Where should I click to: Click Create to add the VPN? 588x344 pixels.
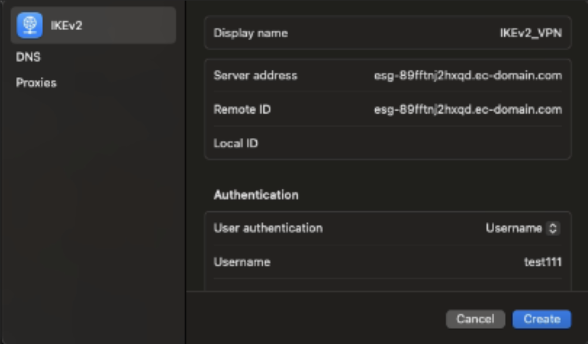click(x=542, y=319)
